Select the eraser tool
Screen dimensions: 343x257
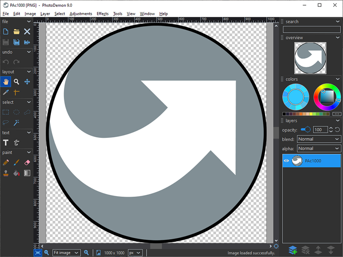pos(27,162)
